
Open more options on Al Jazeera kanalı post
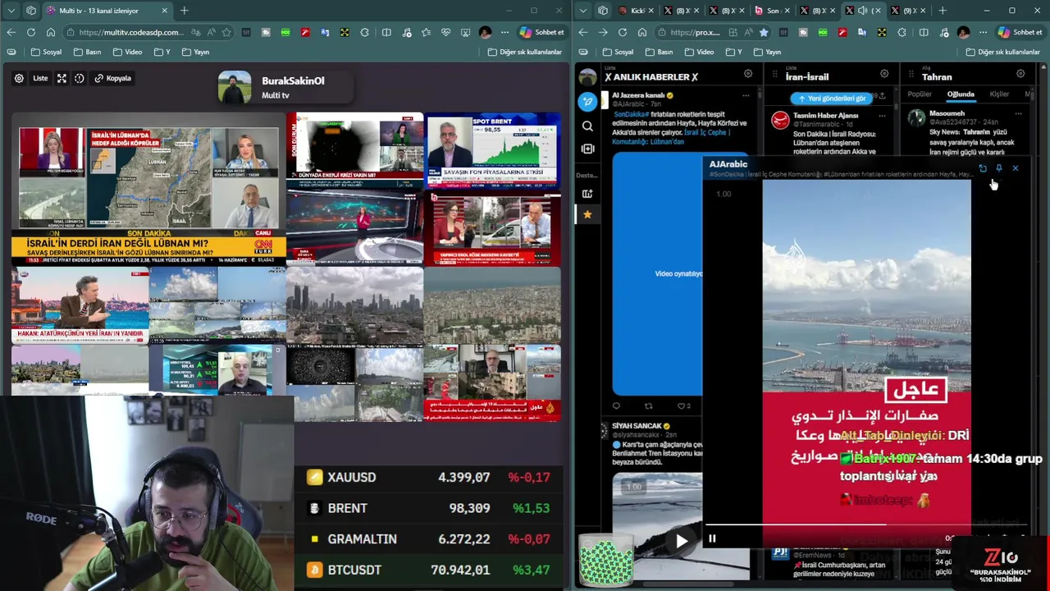[x=746, y=95]
